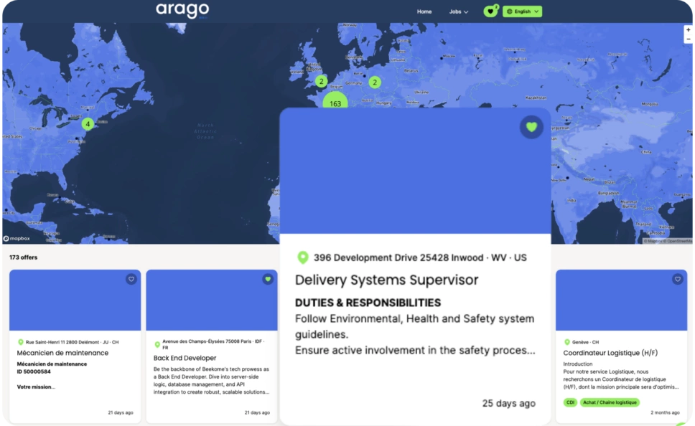Click the Achat / Chaîne logistique tag
Image resolution: width=695 pixels, height=426 pixels.
click(x=610, y=402)
